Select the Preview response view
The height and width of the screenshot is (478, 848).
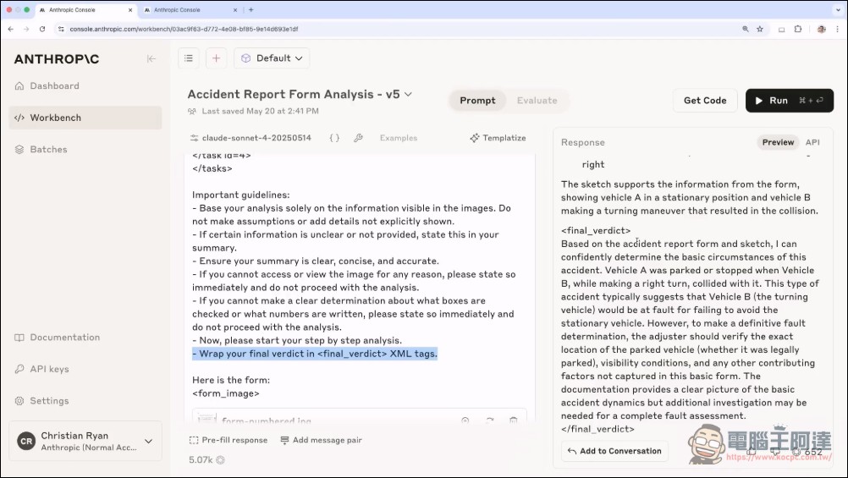click(778, 142)
